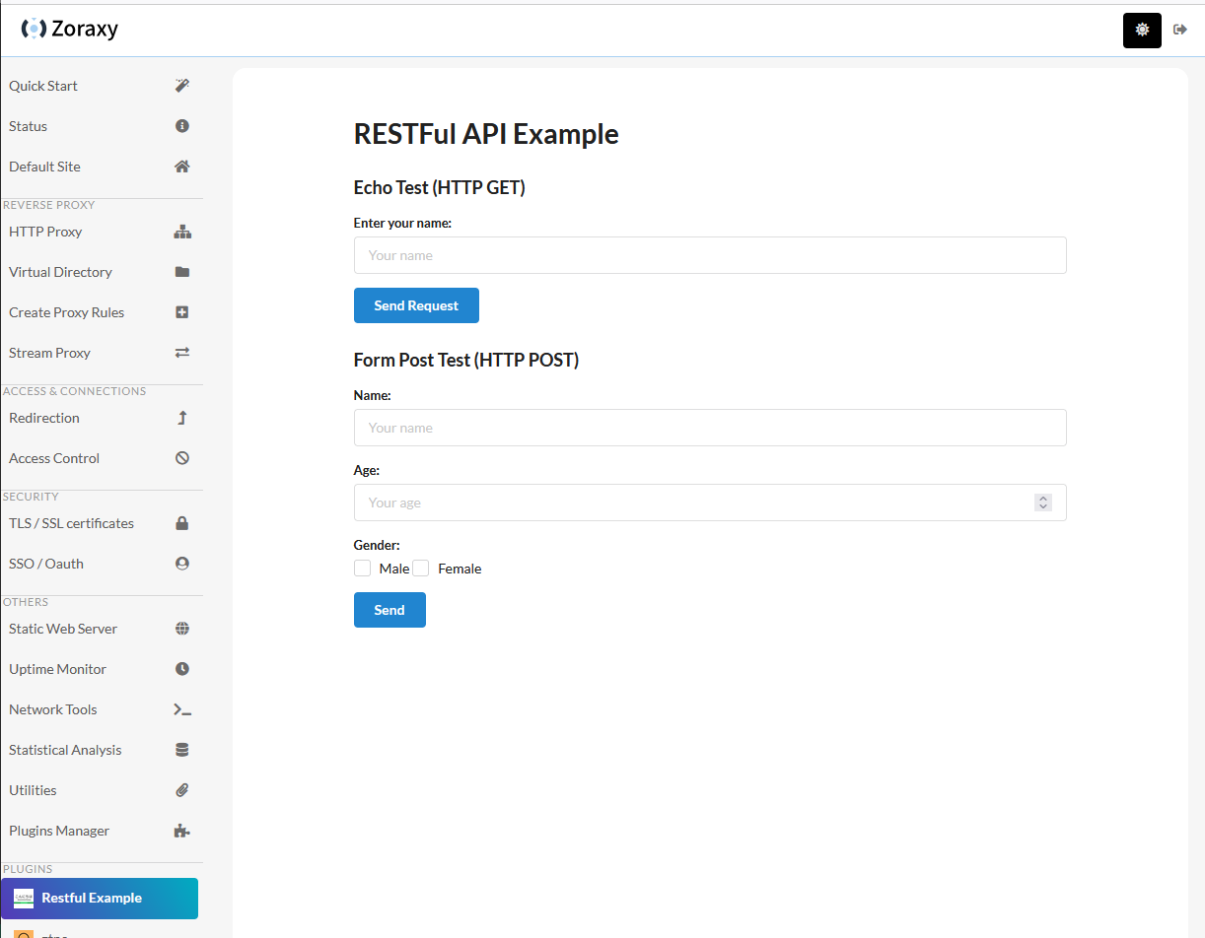Click the Plugins Manager puzzle icon
Screen dimensions: 1205x938
181,831
